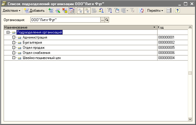Toggle the second hierarchy view button
Screen dimensions: 196x125
[x=87, y=11]
